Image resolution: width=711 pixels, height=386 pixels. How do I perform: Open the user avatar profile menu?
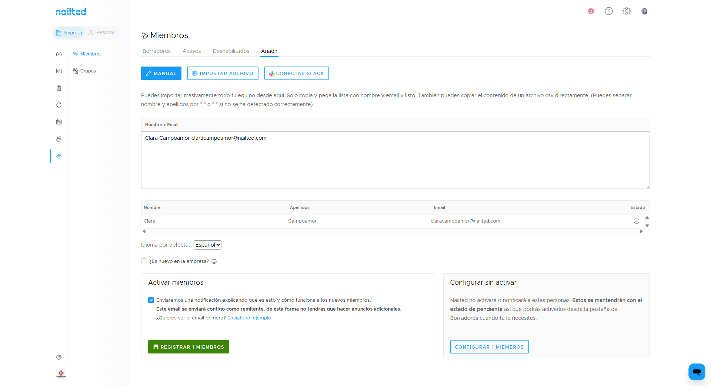[x=644, y=11]
